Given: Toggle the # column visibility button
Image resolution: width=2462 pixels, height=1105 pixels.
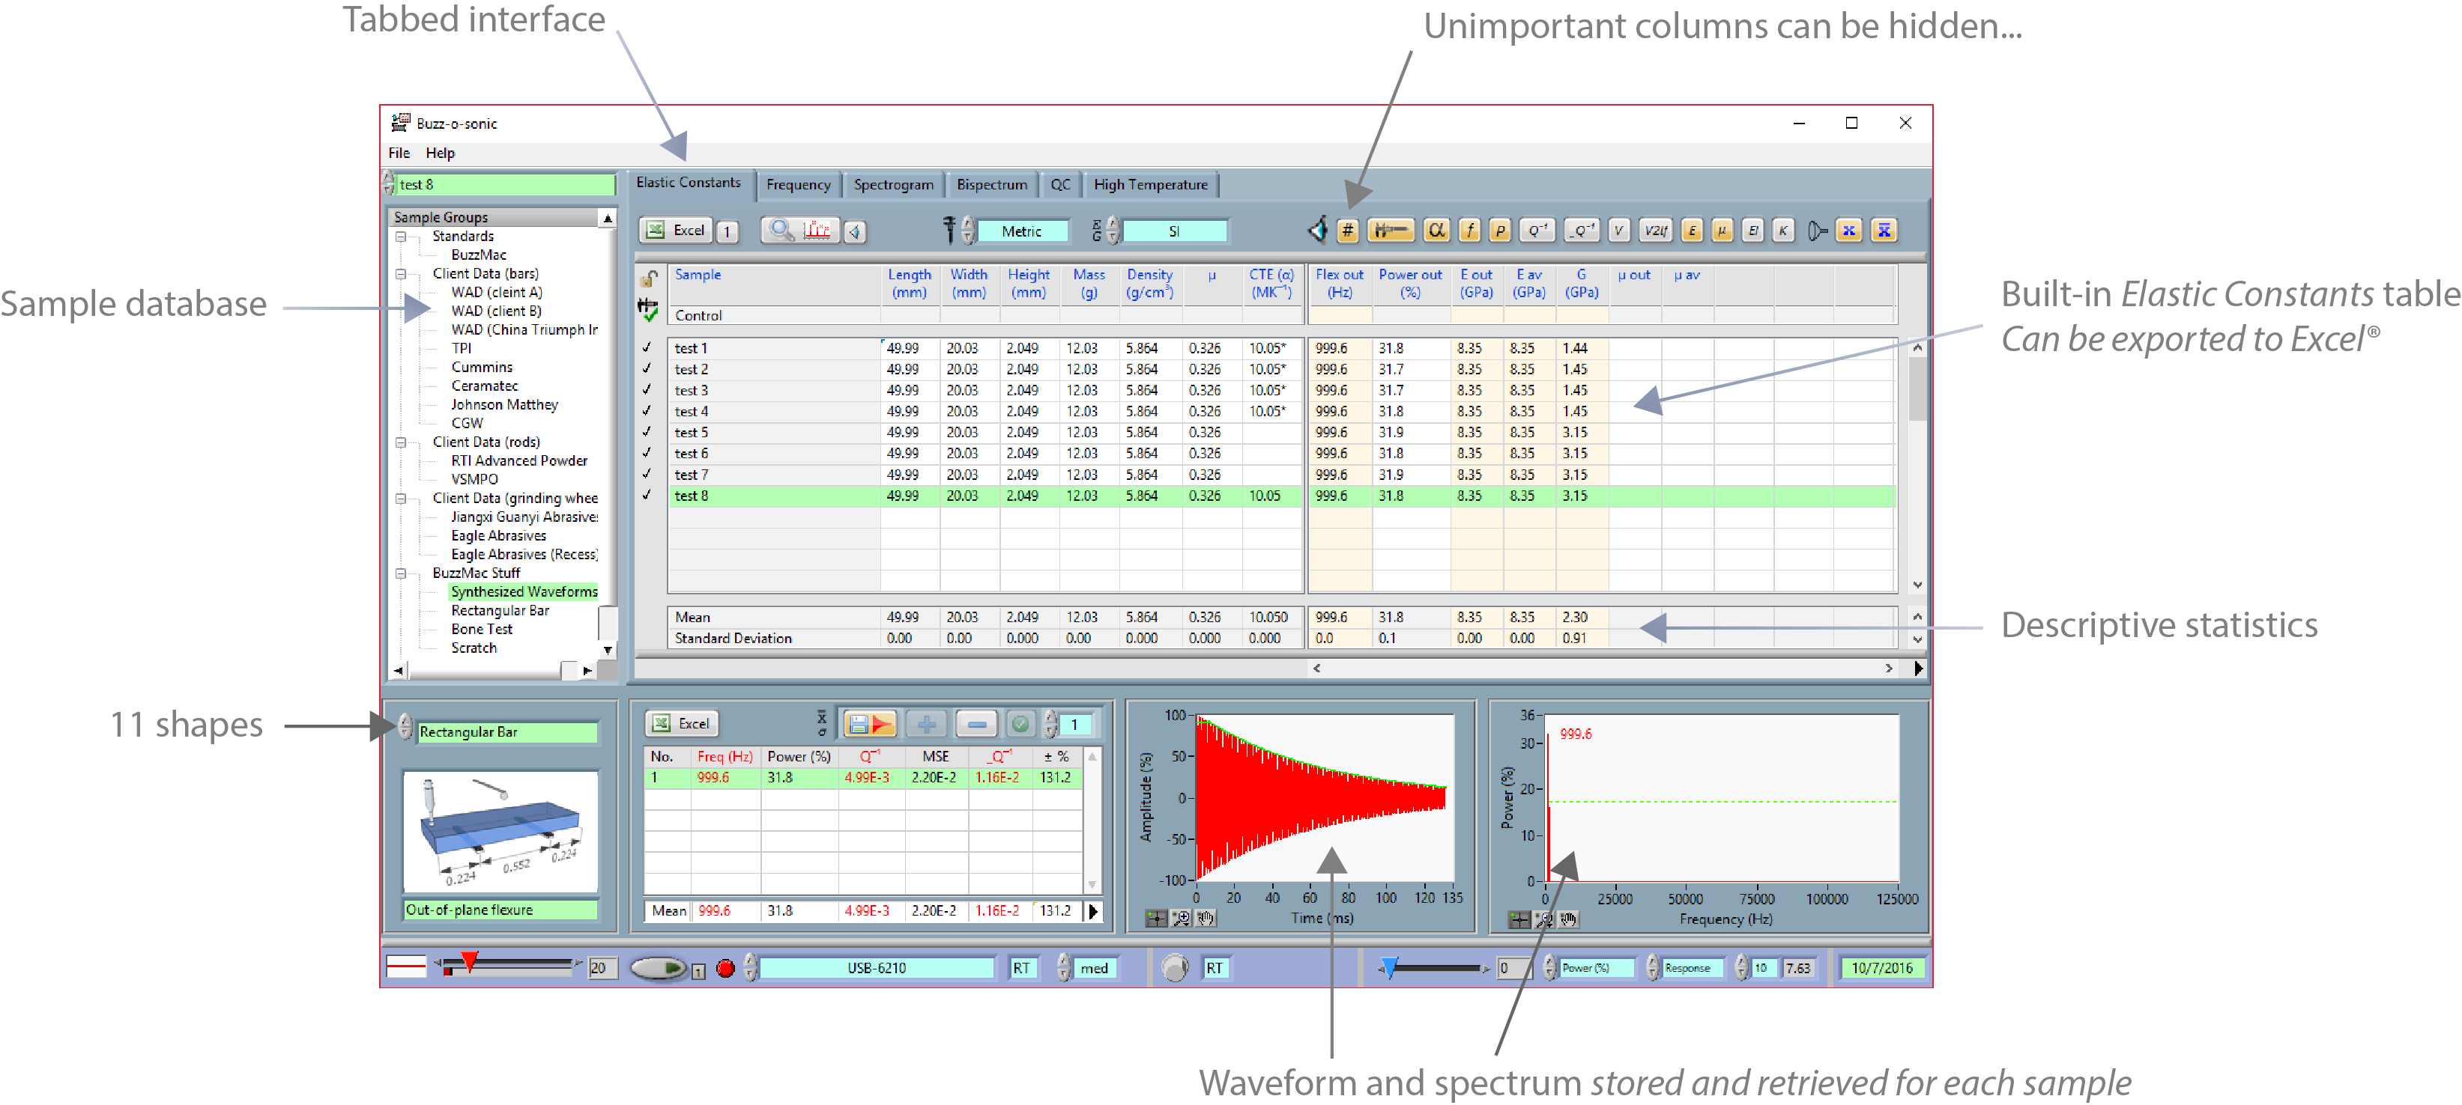Looking at the screenshot, I should [x=1346, y=230].
